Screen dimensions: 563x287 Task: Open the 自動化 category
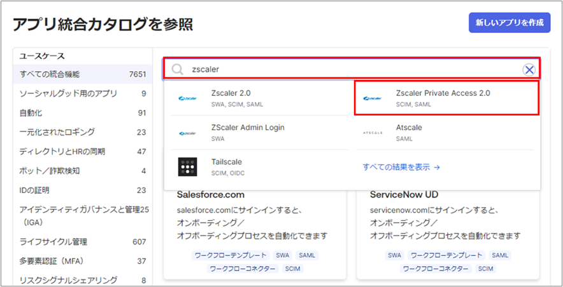(83, 113)
